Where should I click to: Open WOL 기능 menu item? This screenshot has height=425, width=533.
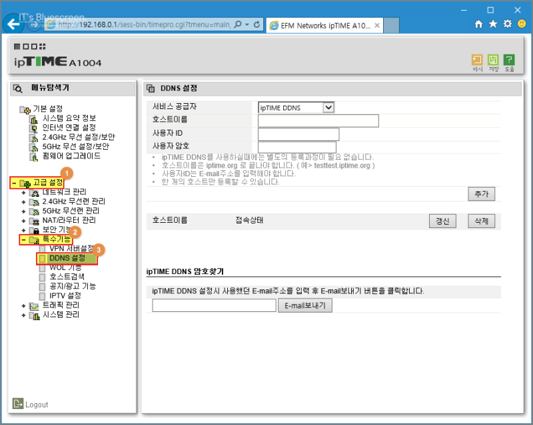[65, 267]
